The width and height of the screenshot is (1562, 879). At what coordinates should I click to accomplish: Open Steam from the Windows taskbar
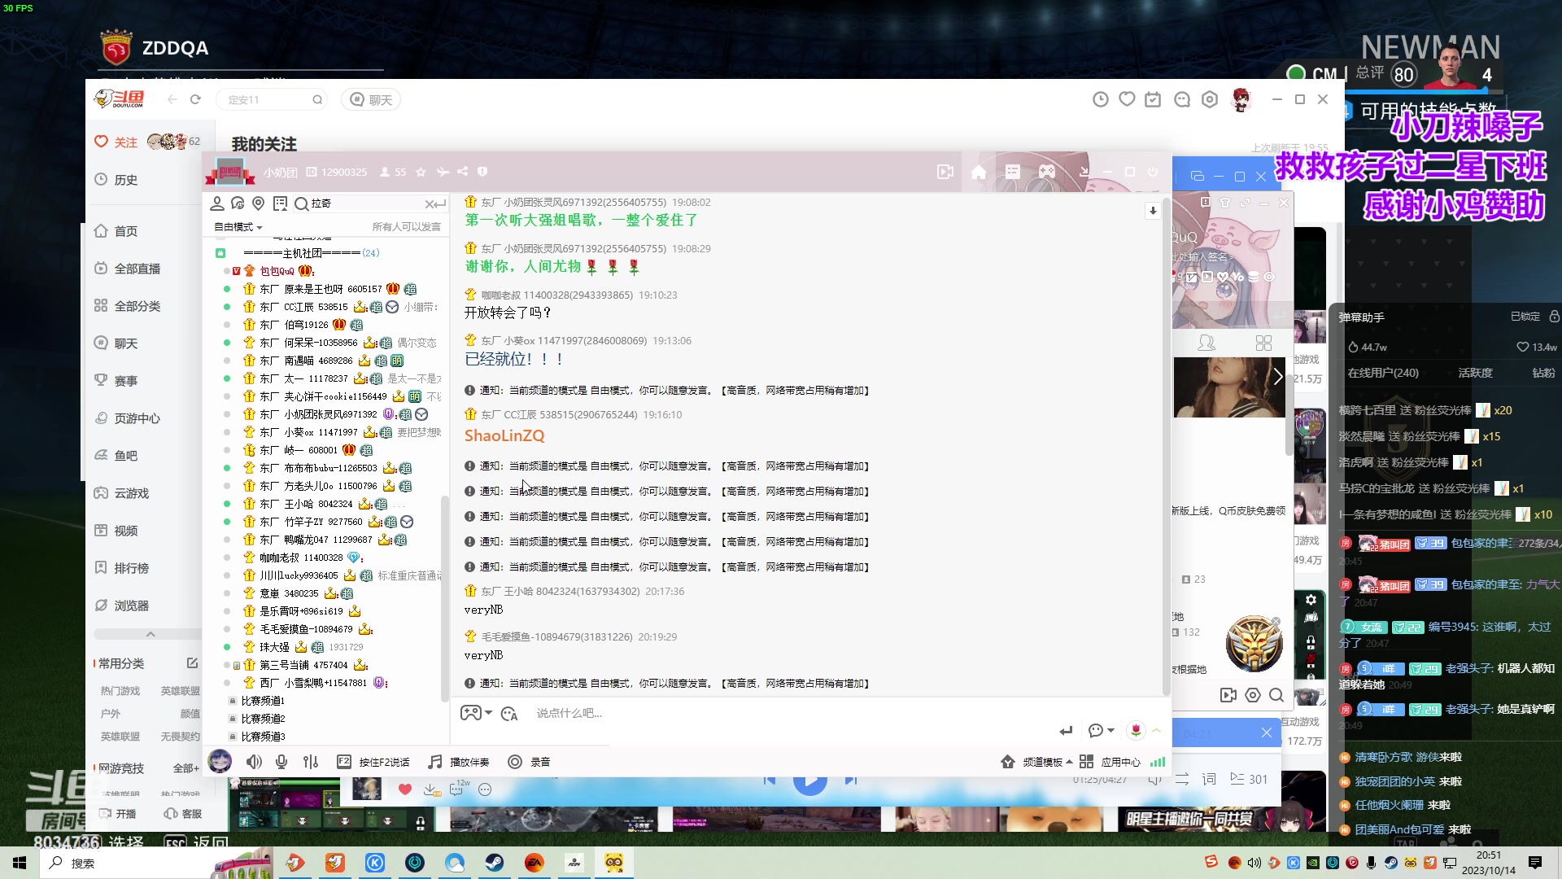tap(495, 863)
